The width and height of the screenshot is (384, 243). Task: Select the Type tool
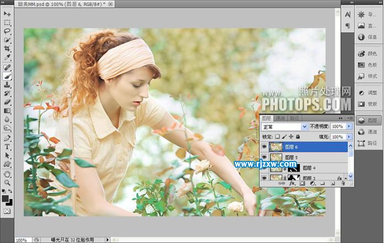tap(7, 147)
